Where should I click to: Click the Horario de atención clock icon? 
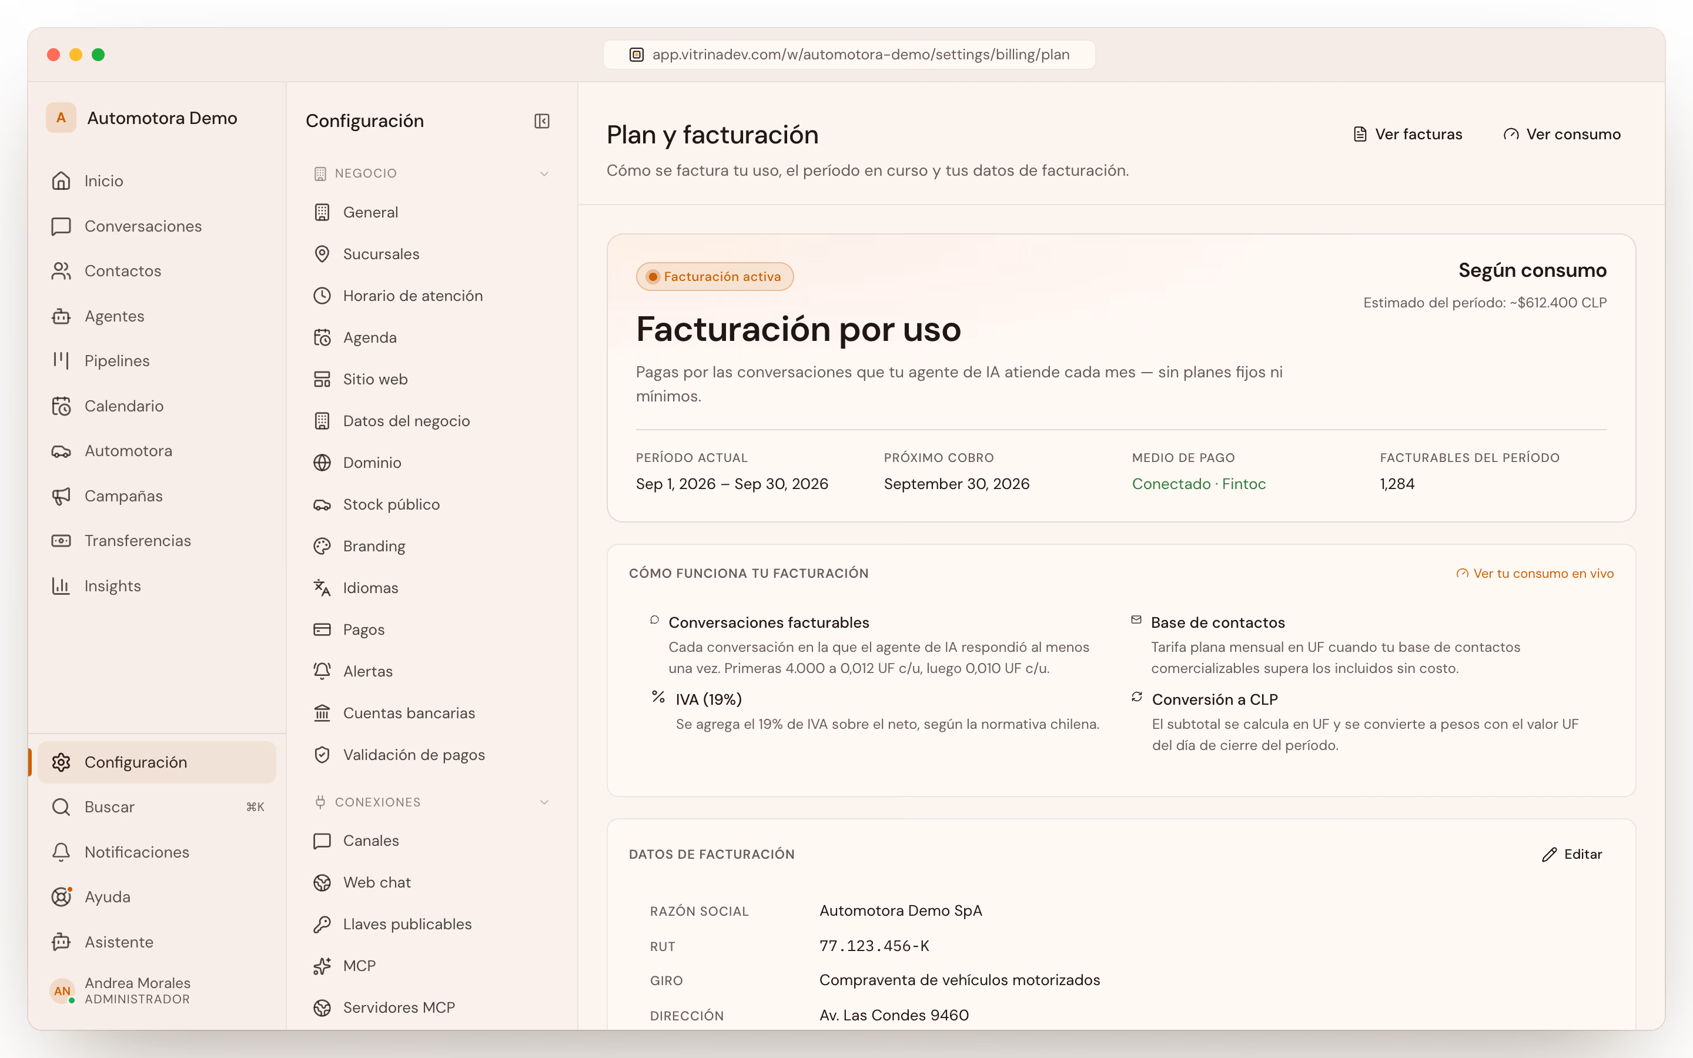322,296
